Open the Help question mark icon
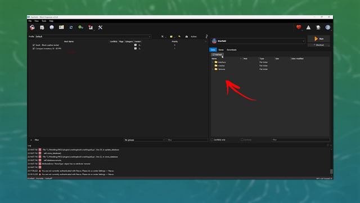Viewport: 360px width, 203px height. (327, 28)
